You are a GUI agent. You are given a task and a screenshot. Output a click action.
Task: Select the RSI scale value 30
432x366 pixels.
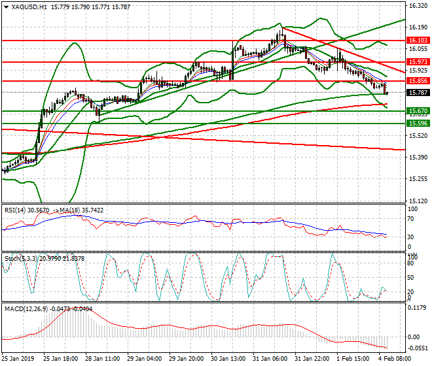click(x=410, y=237)
